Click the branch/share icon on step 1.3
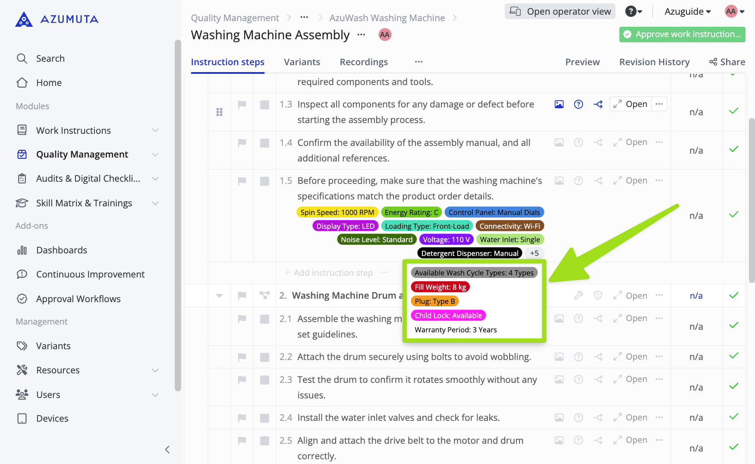The image size is (755, 464). tap(598, 104)
